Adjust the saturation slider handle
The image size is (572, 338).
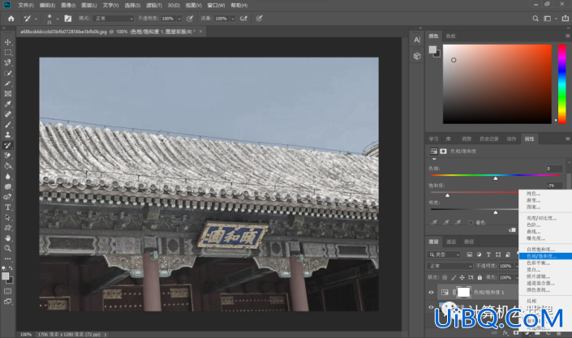coord(447,195)
